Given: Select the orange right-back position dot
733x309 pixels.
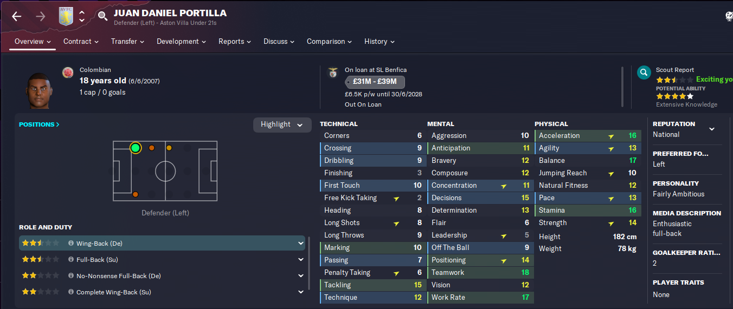Looking at the screenshot, I should click(x=136, y=194).
